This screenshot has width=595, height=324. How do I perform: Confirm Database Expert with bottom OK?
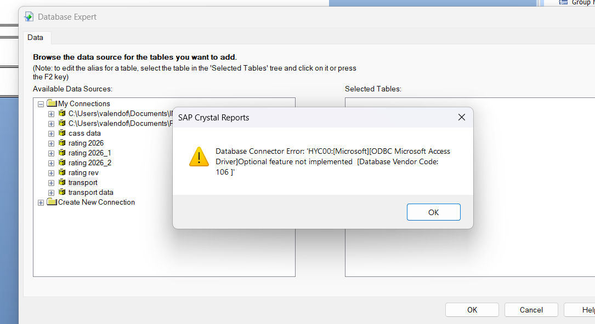(472, 310)
